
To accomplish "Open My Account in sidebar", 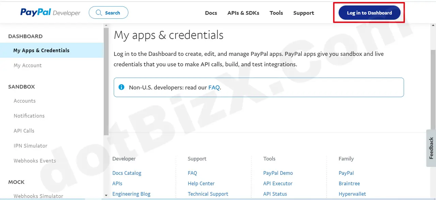I will point(28,65).
